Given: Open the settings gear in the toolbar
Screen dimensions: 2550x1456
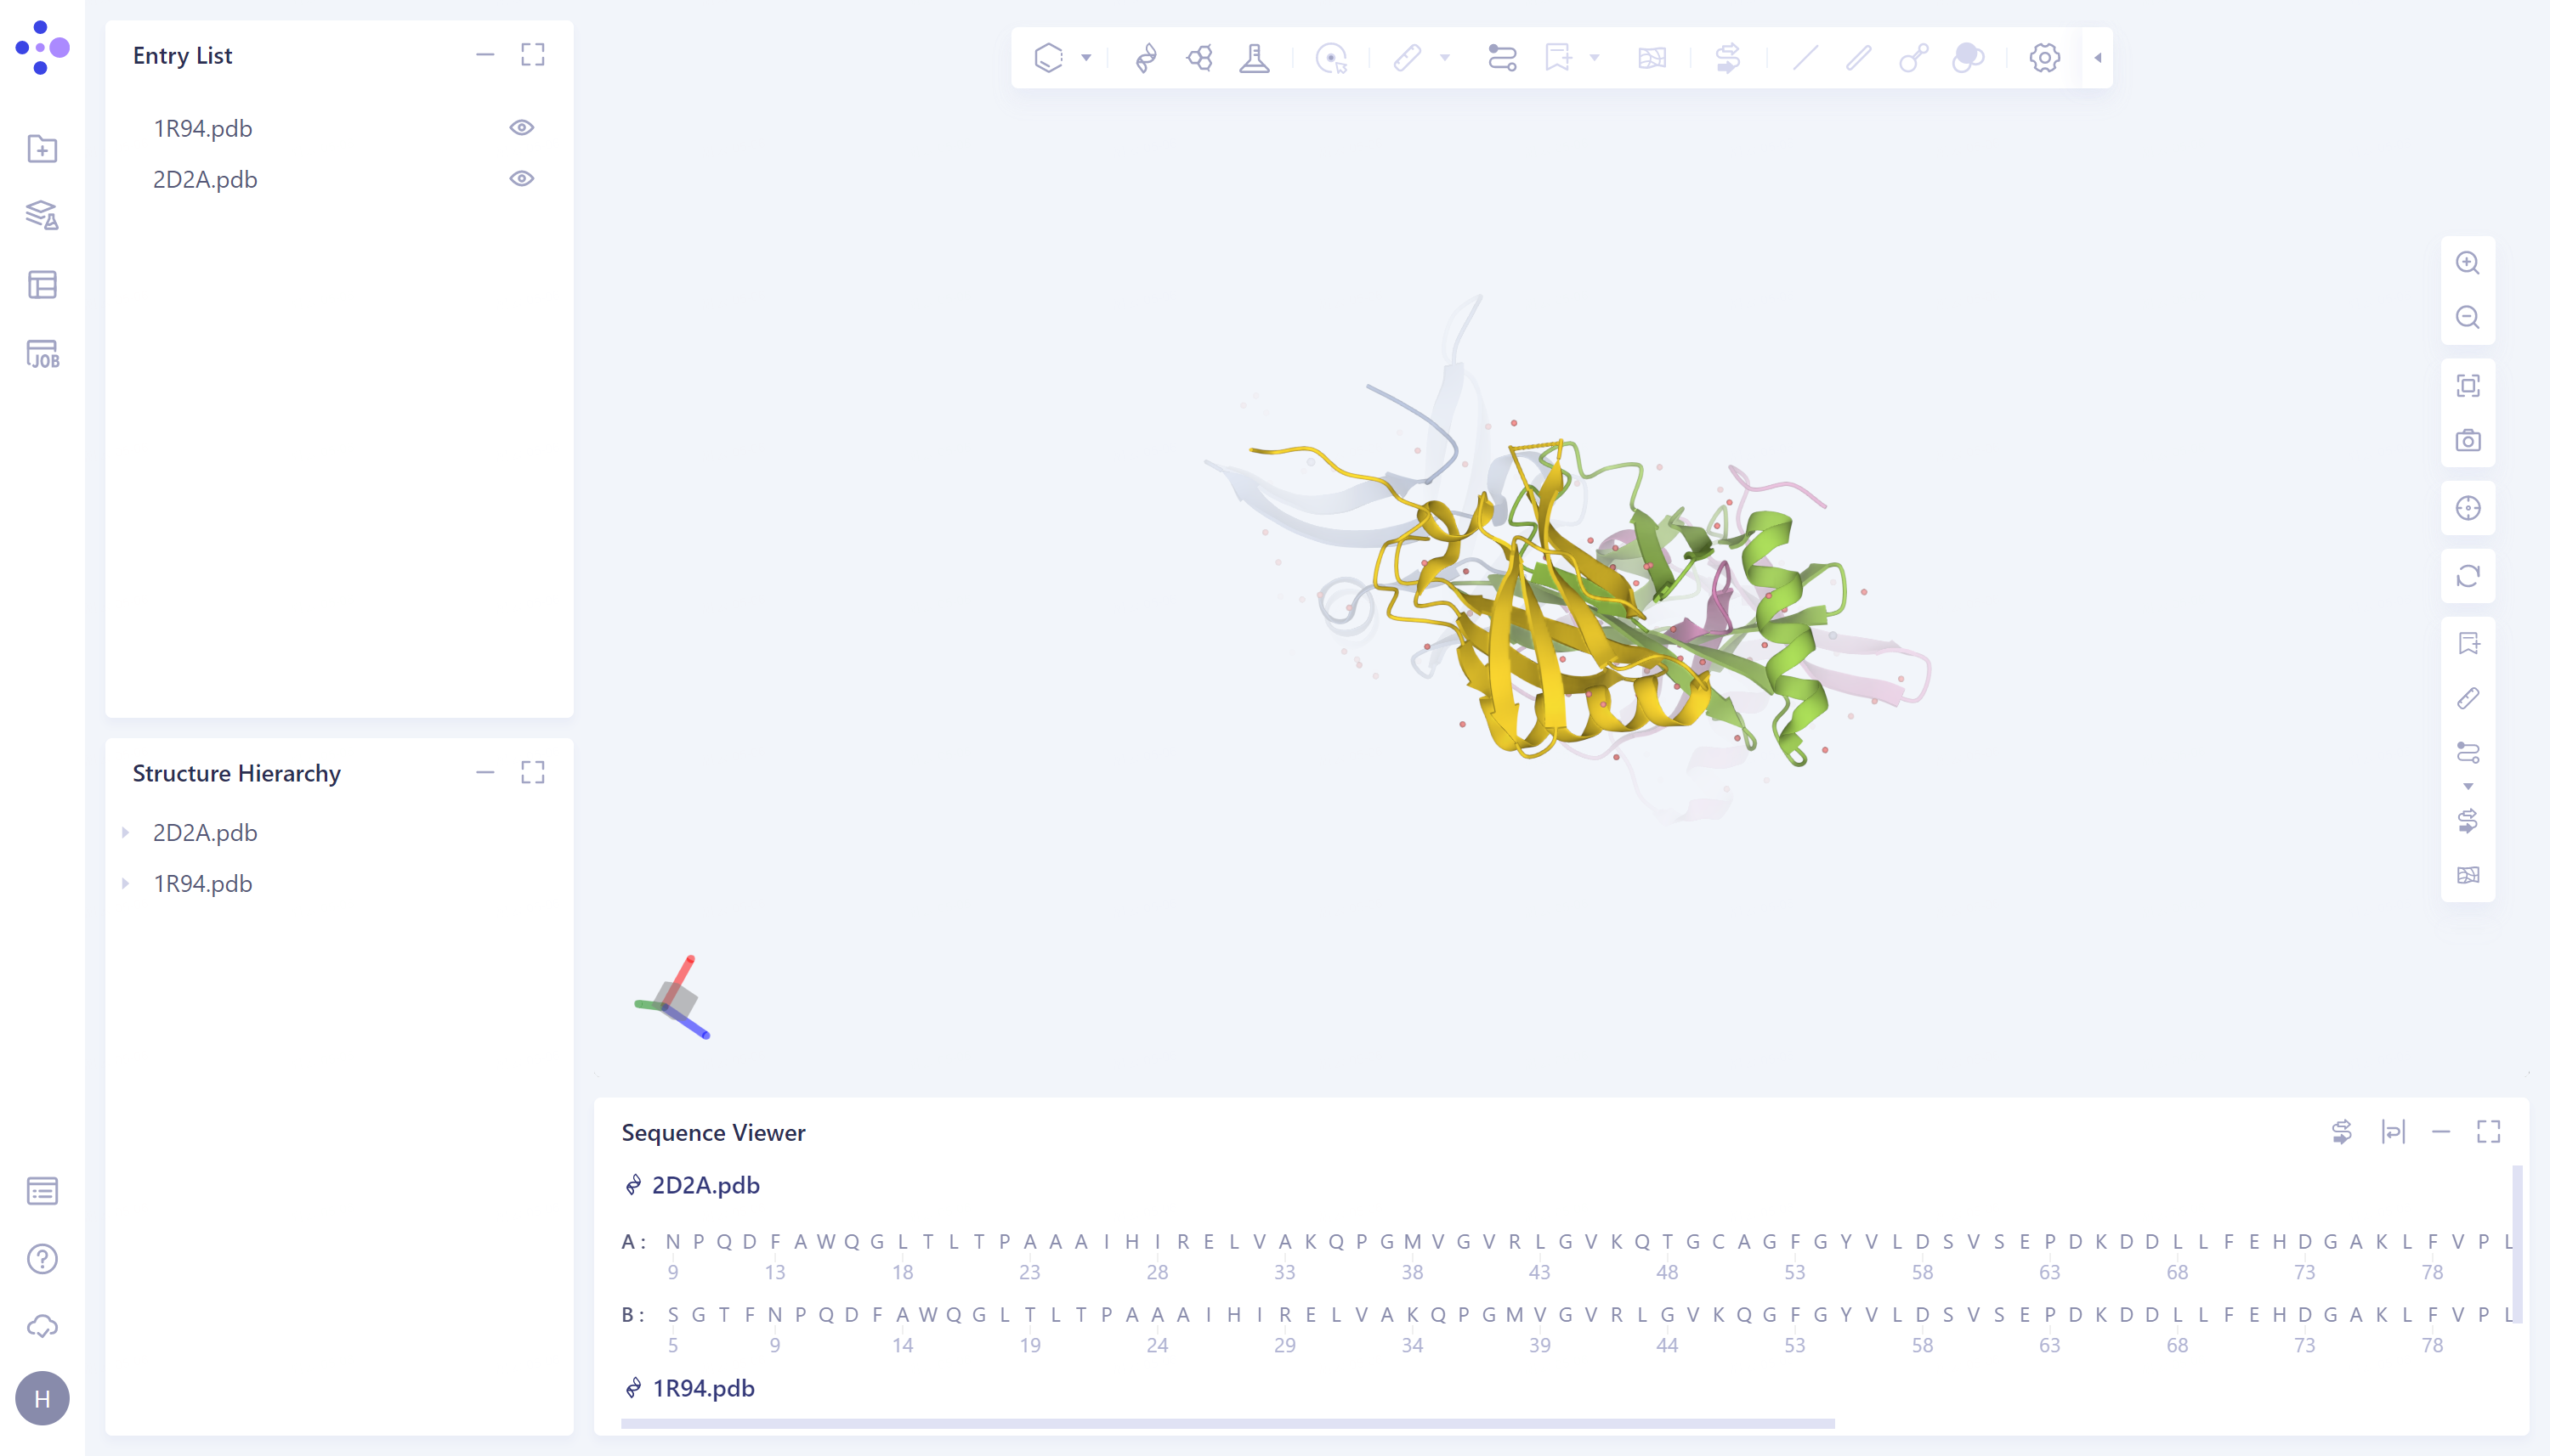Looking at the screenshot, I should [x=2042, y=58].
